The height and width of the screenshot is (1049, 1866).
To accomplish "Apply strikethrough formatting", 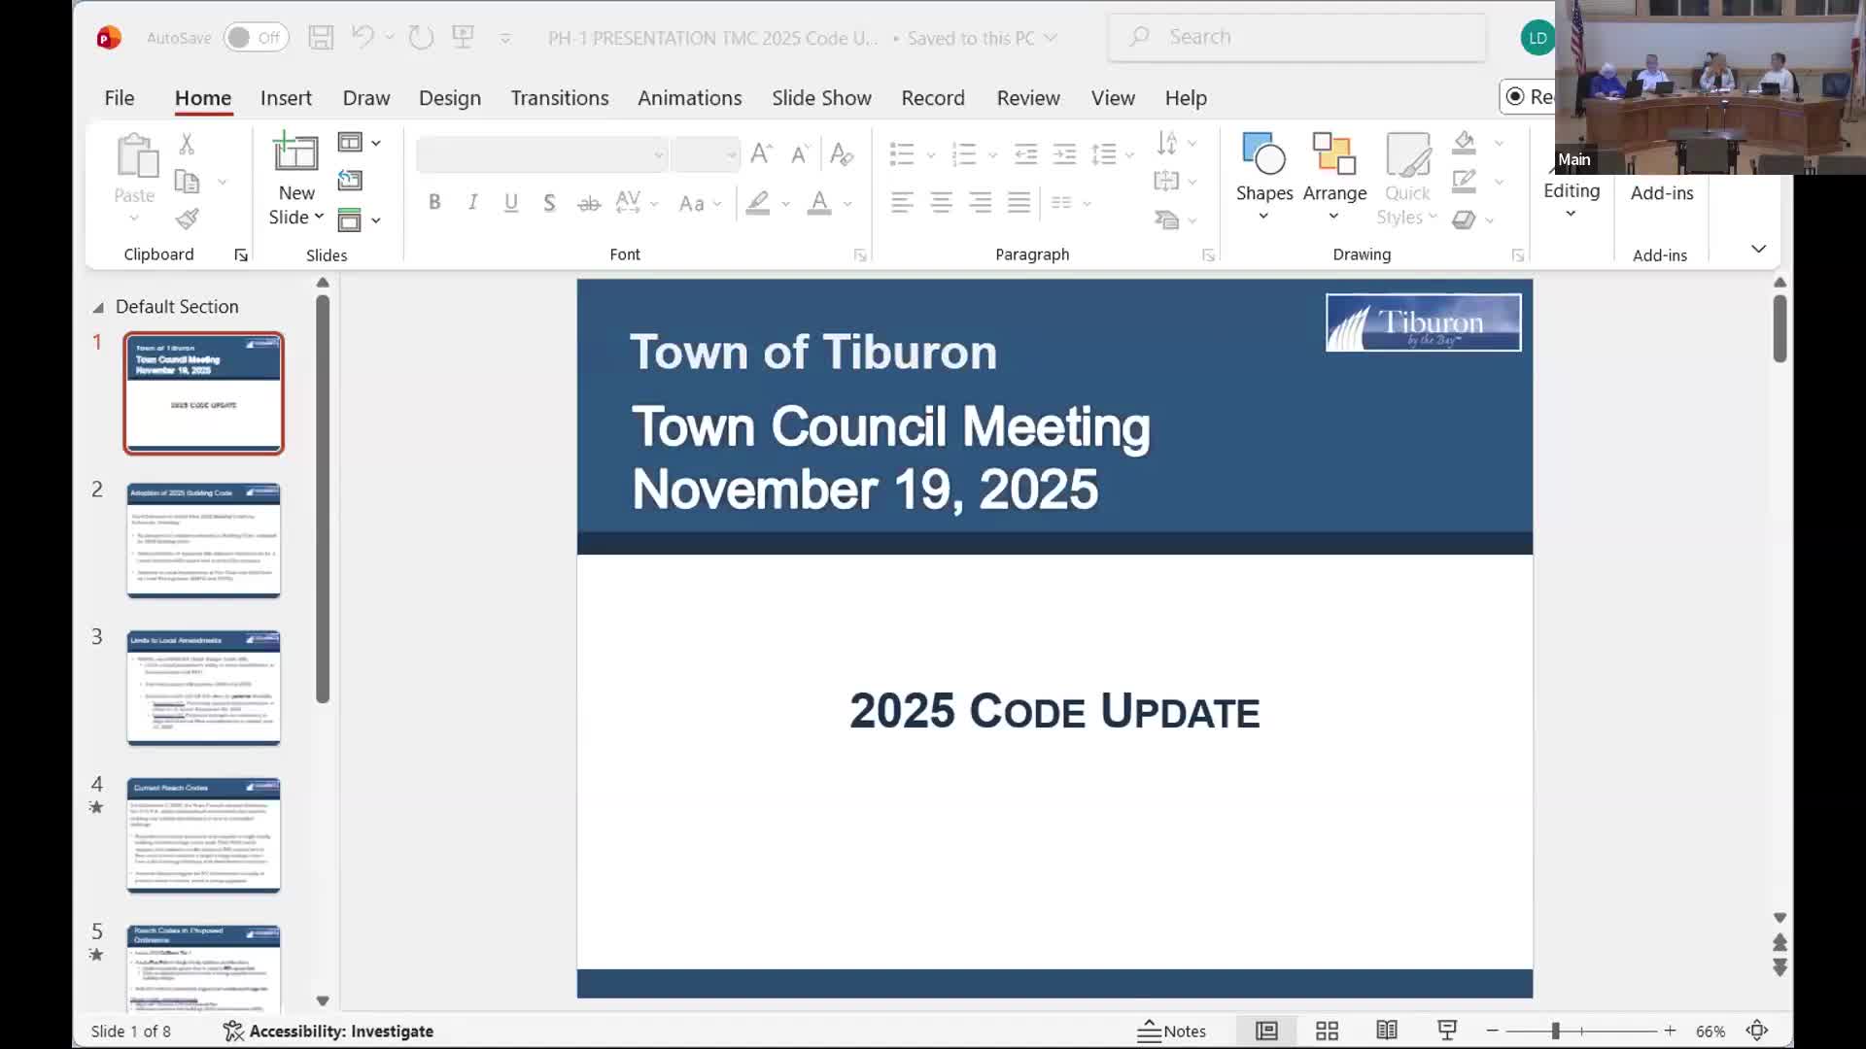I will (x=587, y=202).
